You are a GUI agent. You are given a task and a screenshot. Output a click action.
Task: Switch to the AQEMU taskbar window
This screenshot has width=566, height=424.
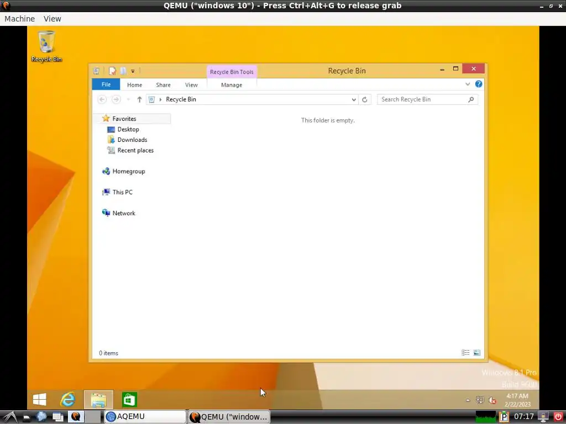[x=145, y=417]
